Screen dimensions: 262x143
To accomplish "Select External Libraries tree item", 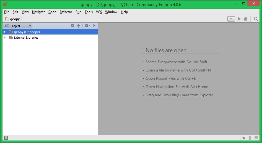I will point(26,38).
